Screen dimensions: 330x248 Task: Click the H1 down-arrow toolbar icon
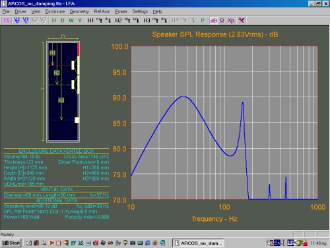click(x=108, y=21)
